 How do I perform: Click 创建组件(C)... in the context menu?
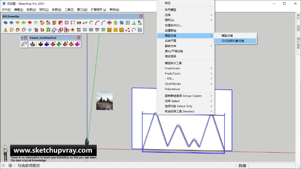(x=186, y=25)
